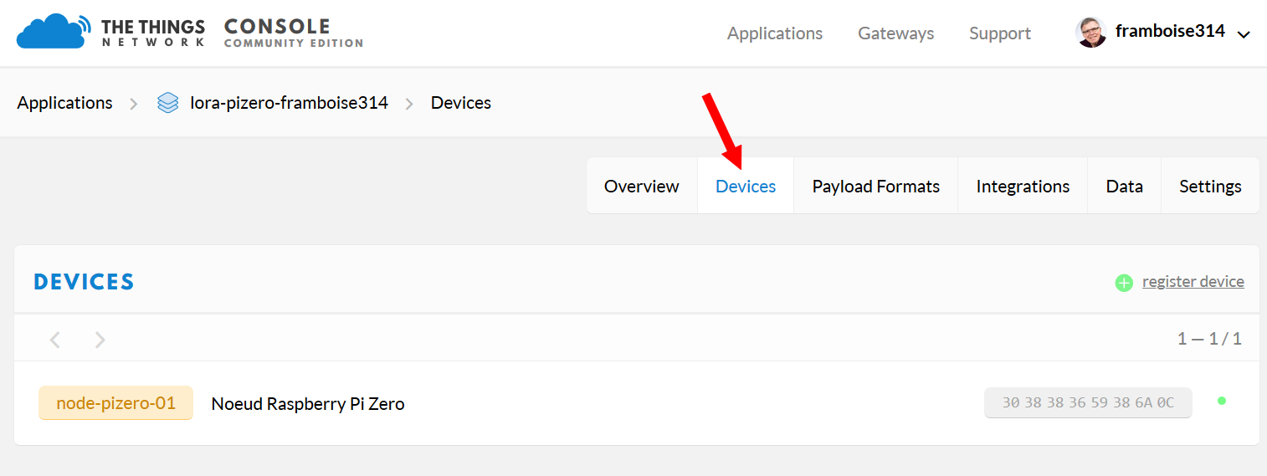Open the node-pizero-01 device
This screenshot has width=1267, height=476.
pos(116,403)
